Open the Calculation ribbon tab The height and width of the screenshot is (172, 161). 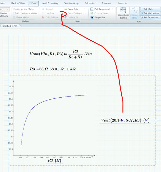click(x=90, y=3)
